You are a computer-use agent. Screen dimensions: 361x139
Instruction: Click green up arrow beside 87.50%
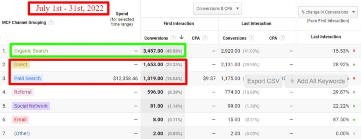(x=354, y=120)
